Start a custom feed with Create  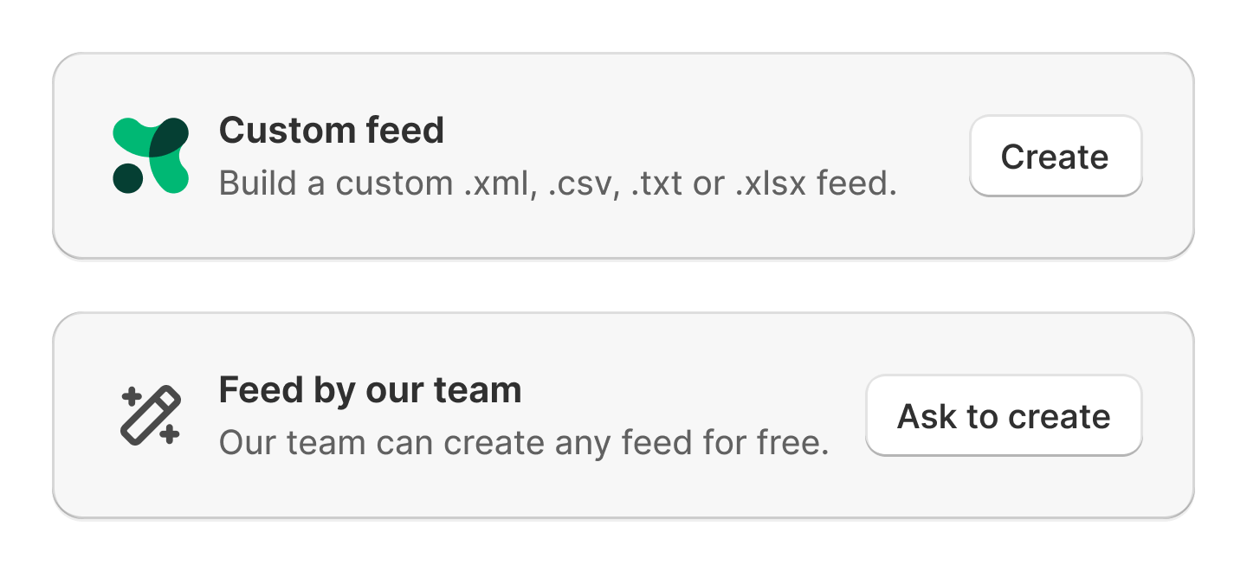point(1055,157)
